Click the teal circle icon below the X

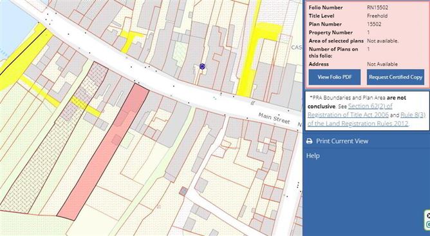428,224
